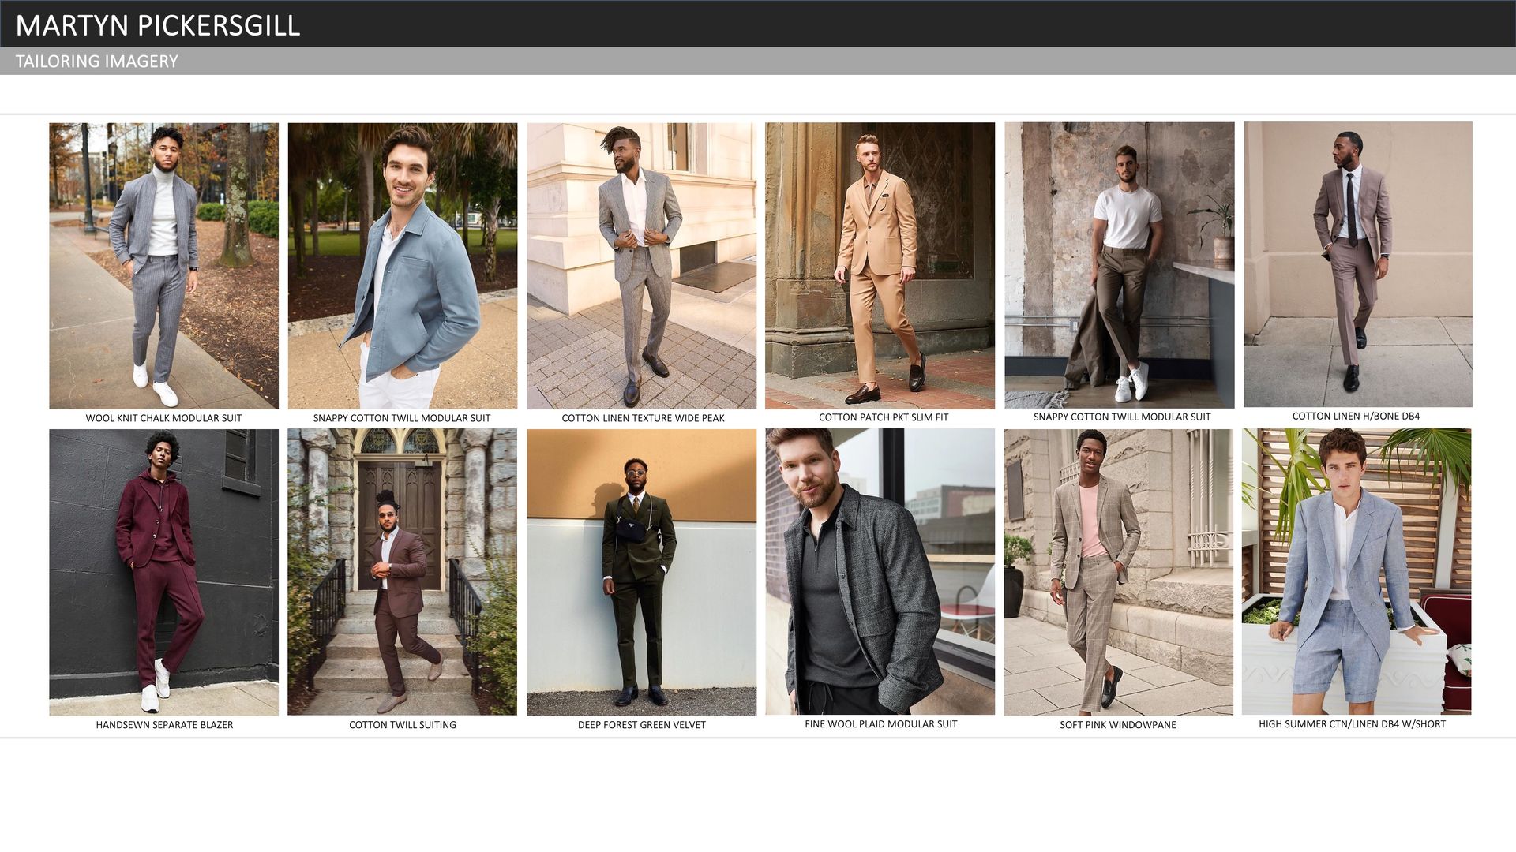Click the tan Cotton Patch Pkt Slim Fit photo
The image size is (1516, 852).
(880, 265)
